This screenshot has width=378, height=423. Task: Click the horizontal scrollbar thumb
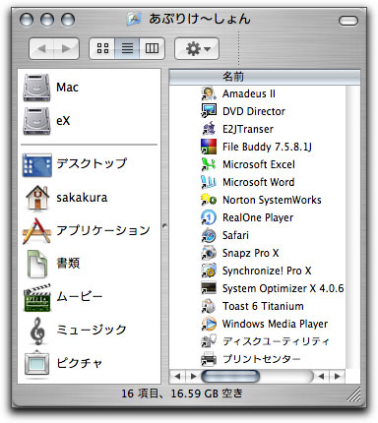230,376
